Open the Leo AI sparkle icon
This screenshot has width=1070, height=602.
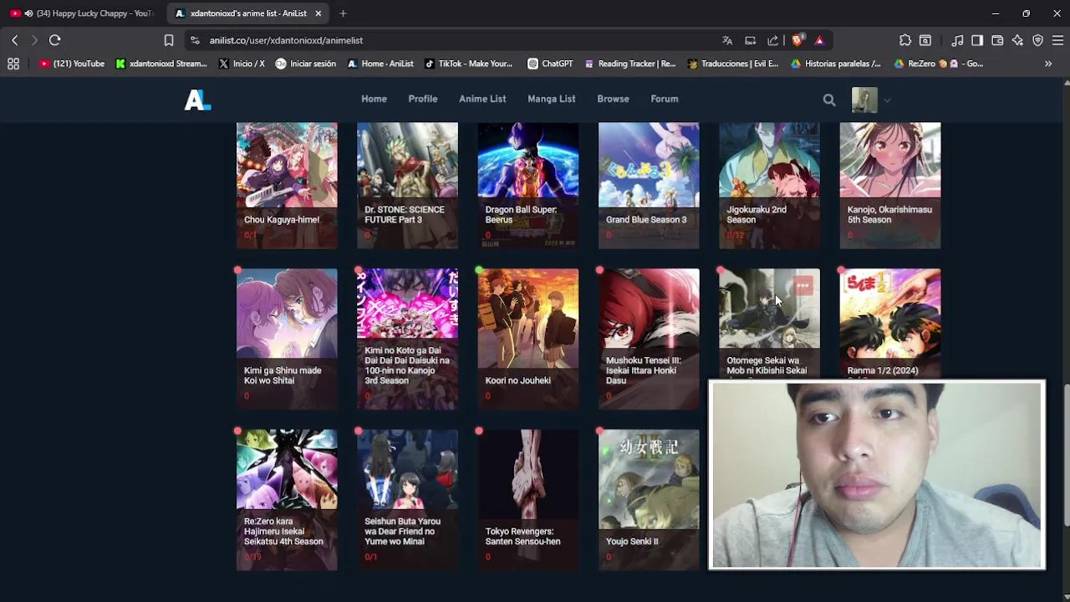pyautogui.click(x=1017, y=40)
